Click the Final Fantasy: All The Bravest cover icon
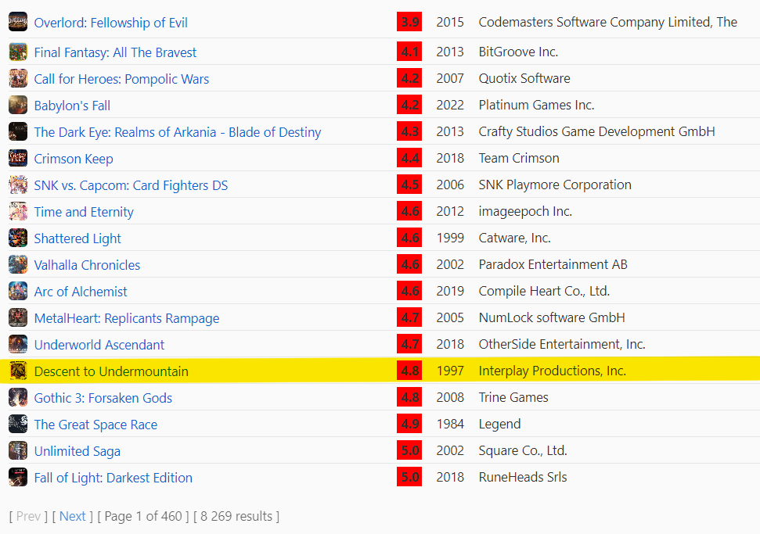Screen dimensions: 760x534 18,52
